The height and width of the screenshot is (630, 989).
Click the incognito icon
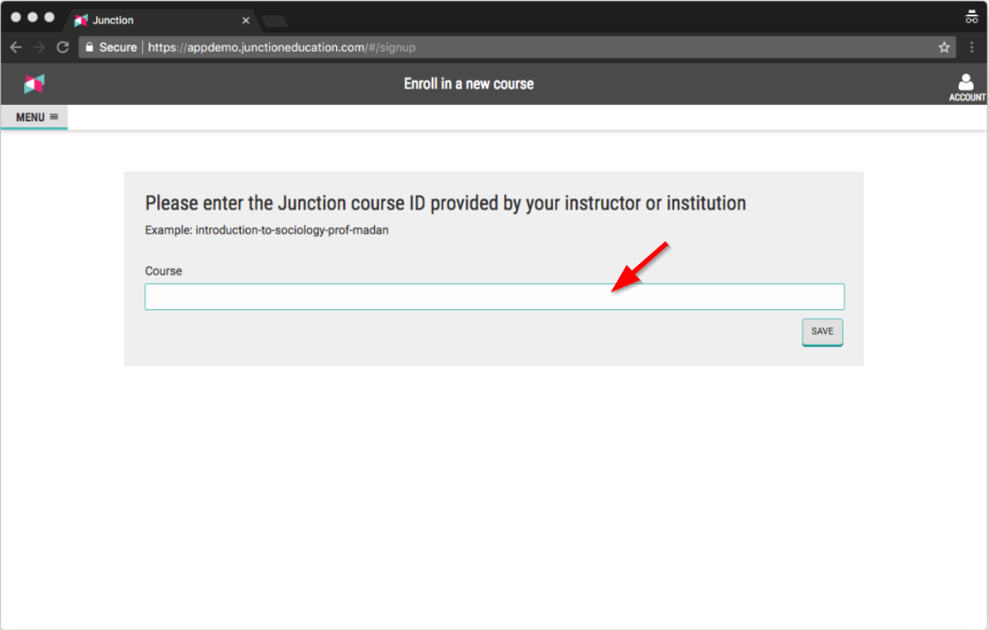point(971,17)
